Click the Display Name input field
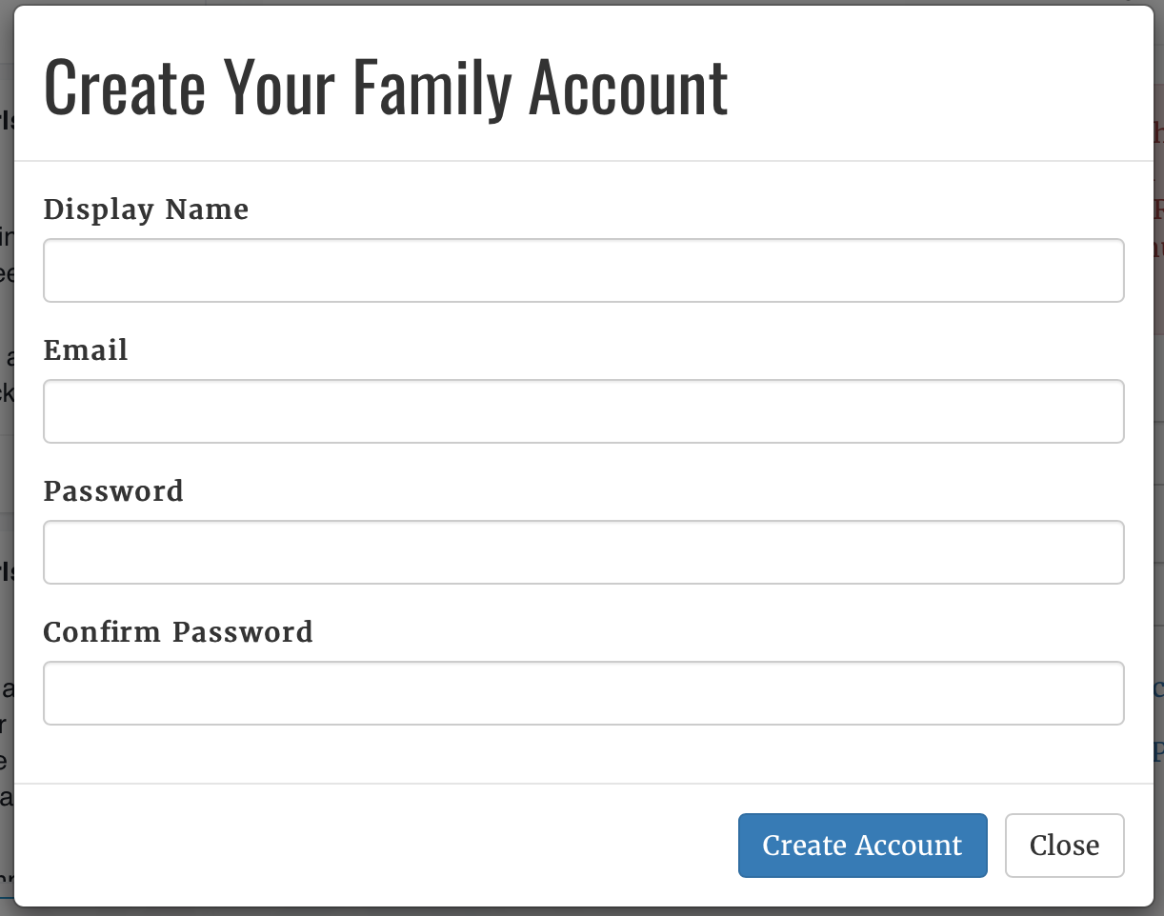 (x=583, y=270)
